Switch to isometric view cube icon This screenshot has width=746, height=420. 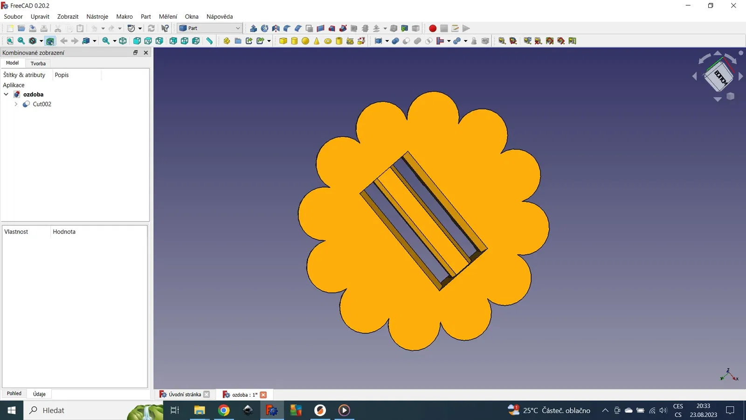click(123, 41)
